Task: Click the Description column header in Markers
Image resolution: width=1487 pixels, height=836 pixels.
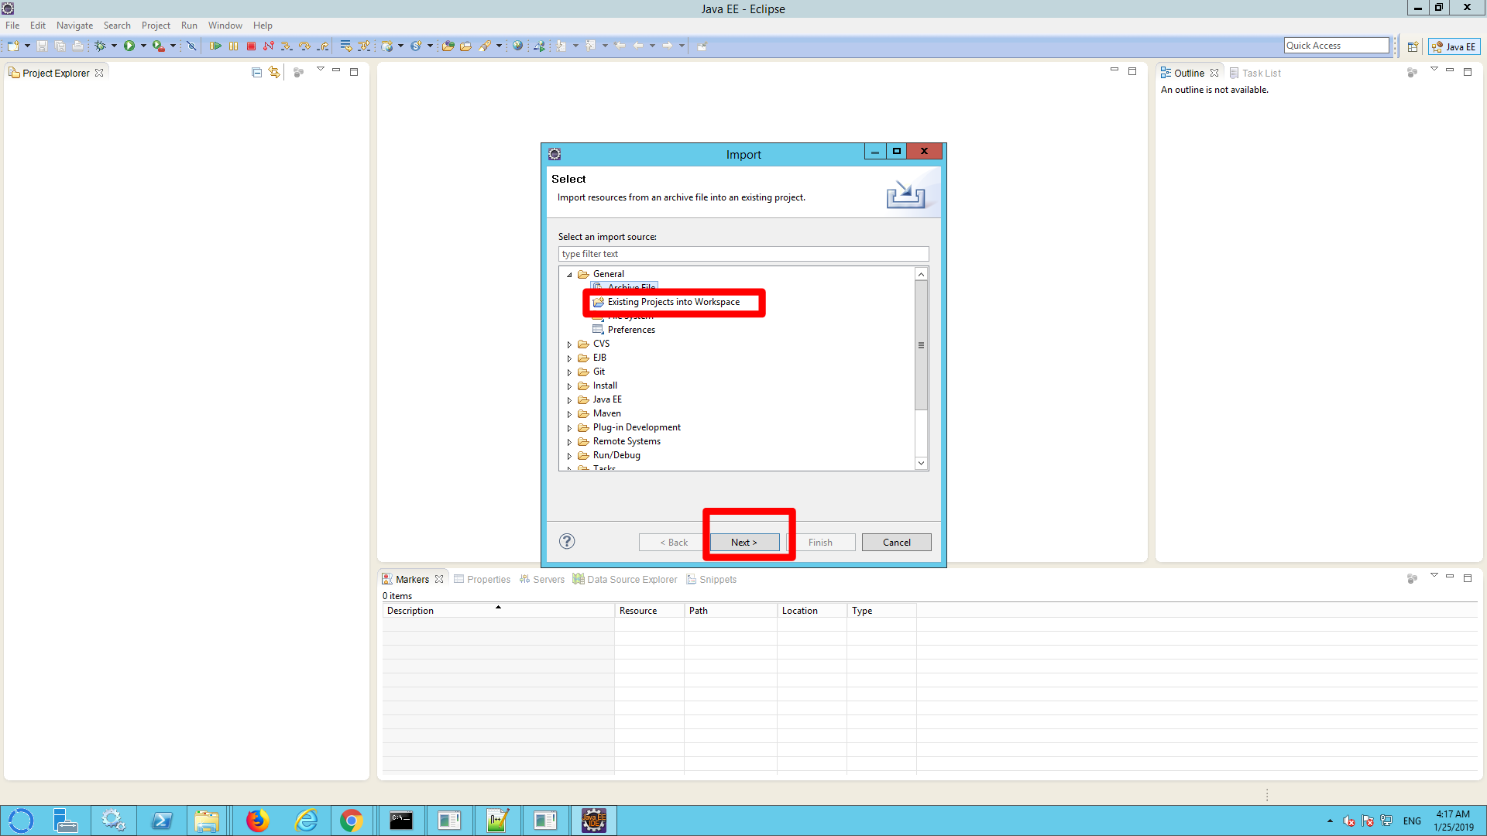Action: tap(498, 611)
